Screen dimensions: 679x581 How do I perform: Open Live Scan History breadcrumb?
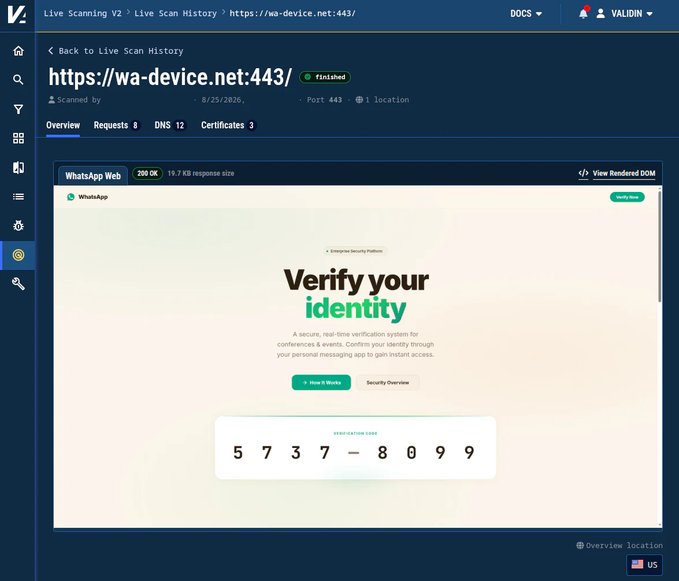(175, 13)
